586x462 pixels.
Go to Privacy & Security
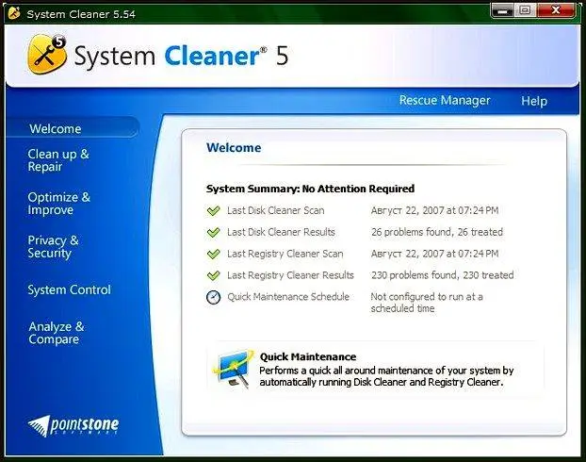coord(53,246)
